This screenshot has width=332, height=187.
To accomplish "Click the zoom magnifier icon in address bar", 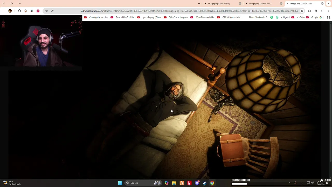I will [x=52, y=11].
